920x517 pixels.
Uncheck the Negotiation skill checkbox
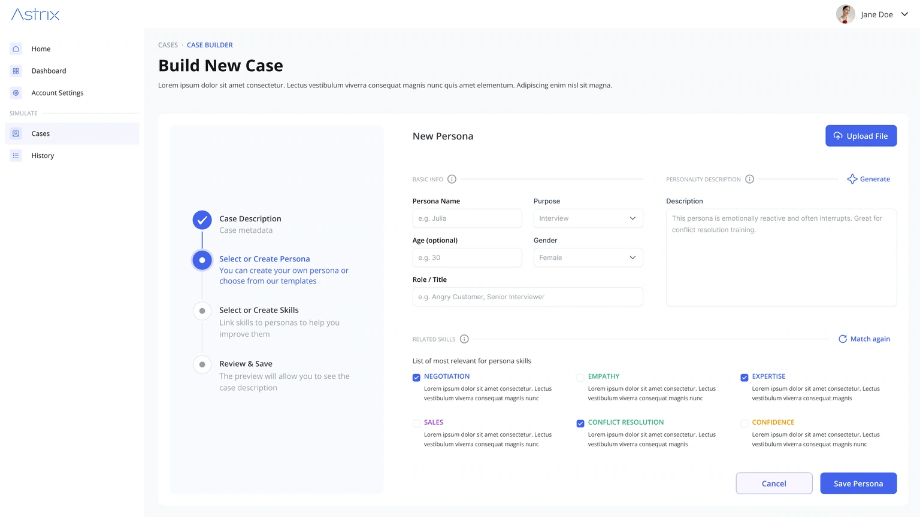pos(416,378)
